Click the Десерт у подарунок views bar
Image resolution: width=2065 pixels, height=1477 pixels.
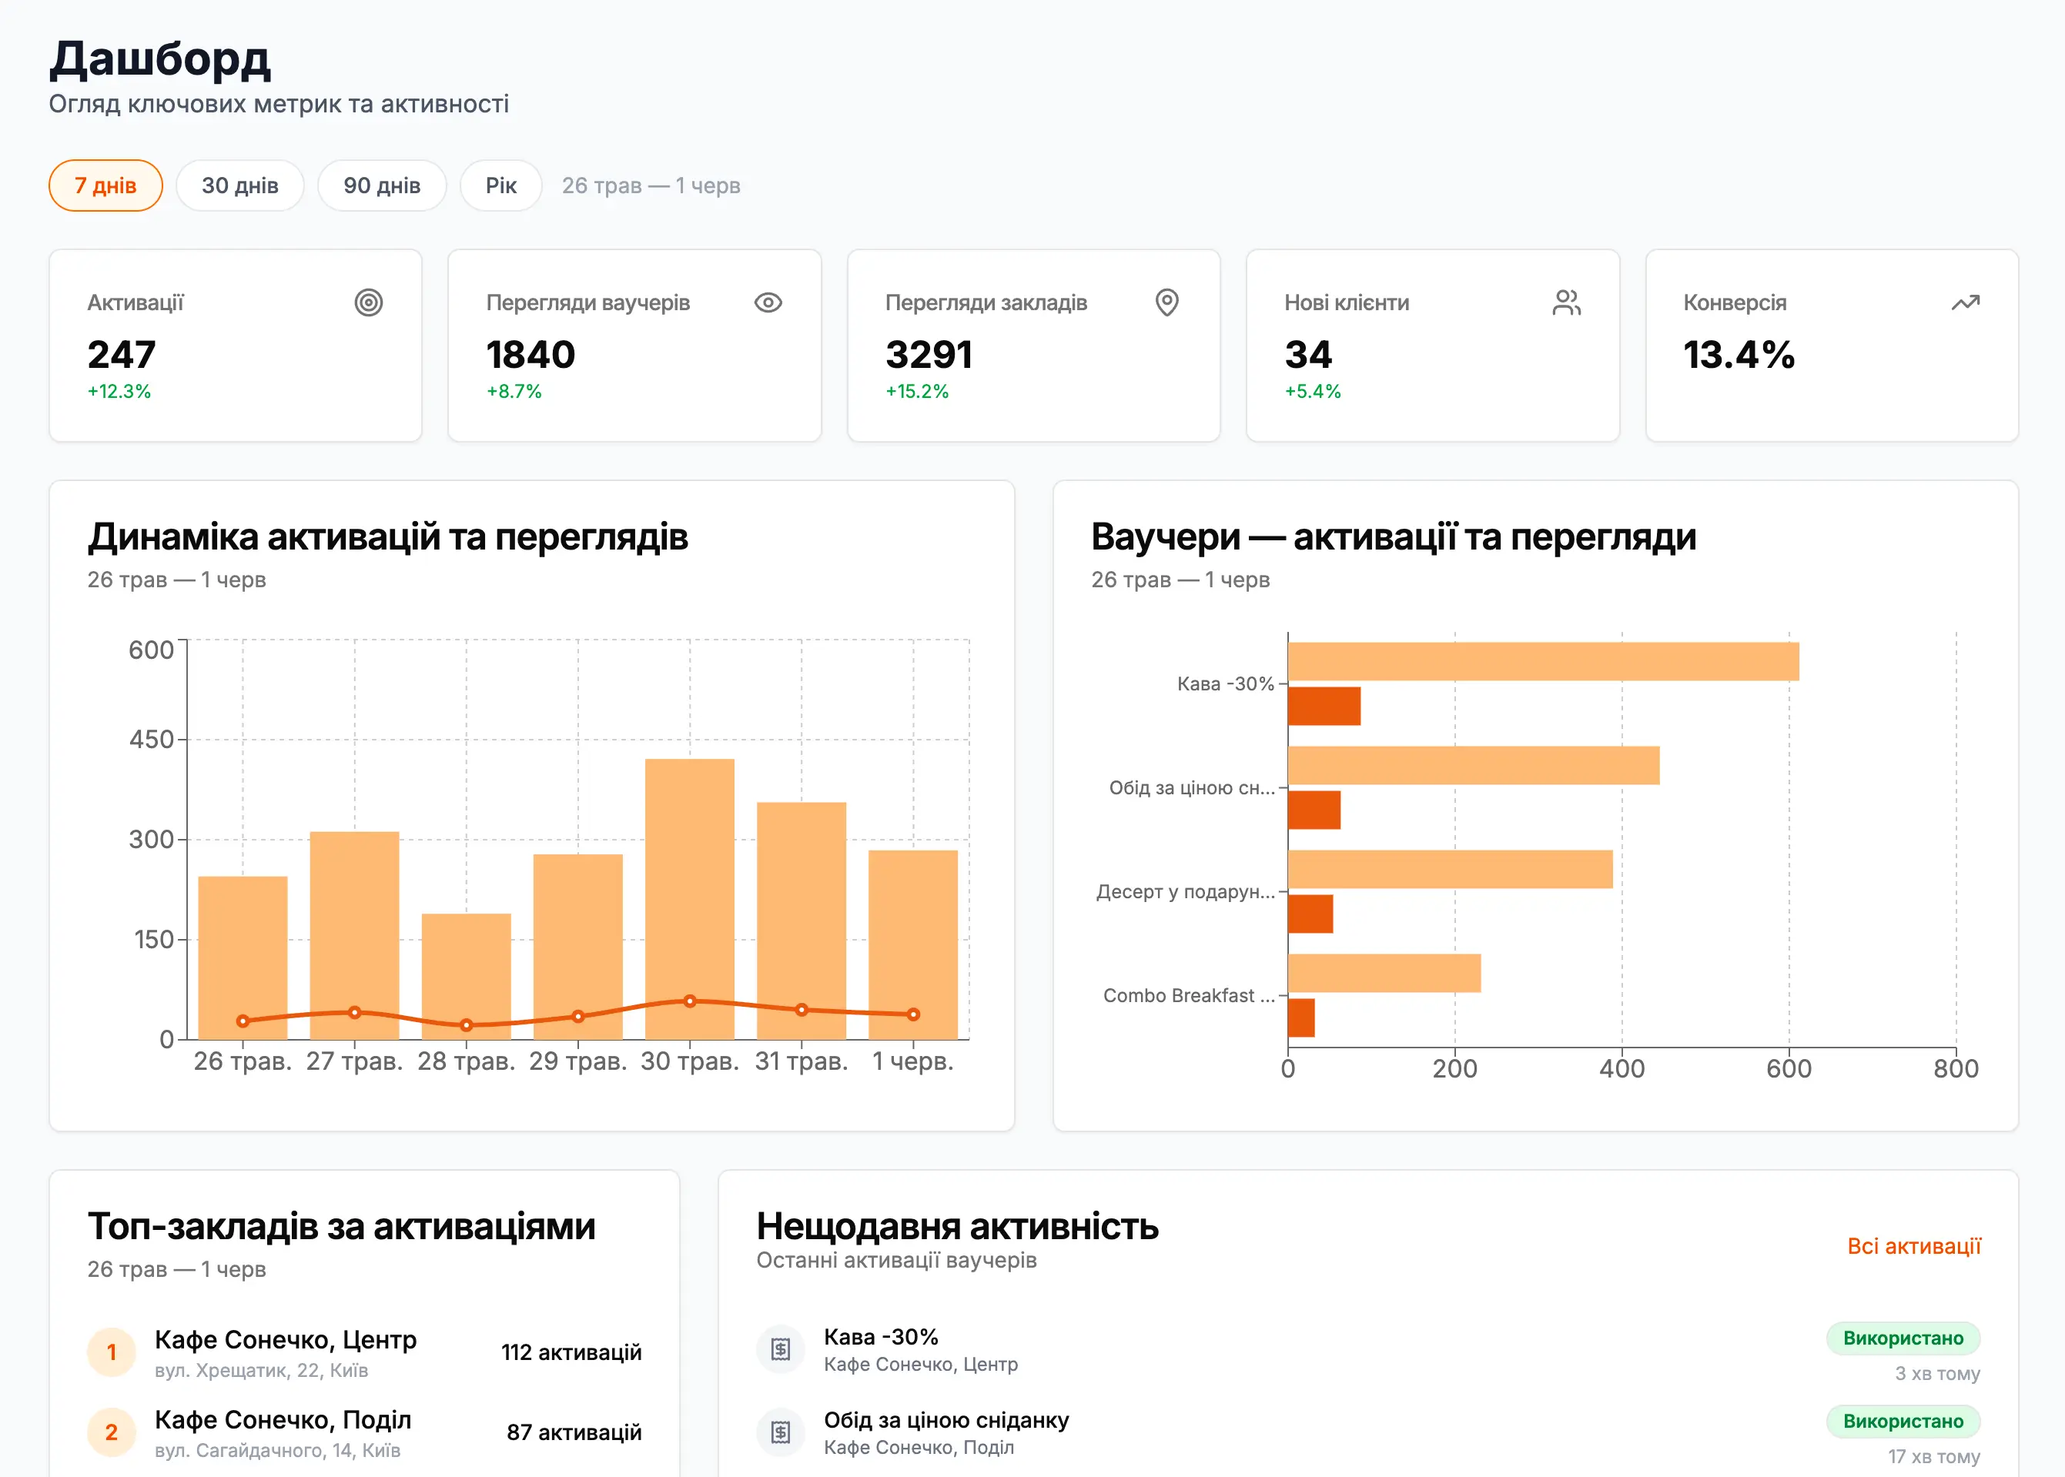pos(1450,868)
